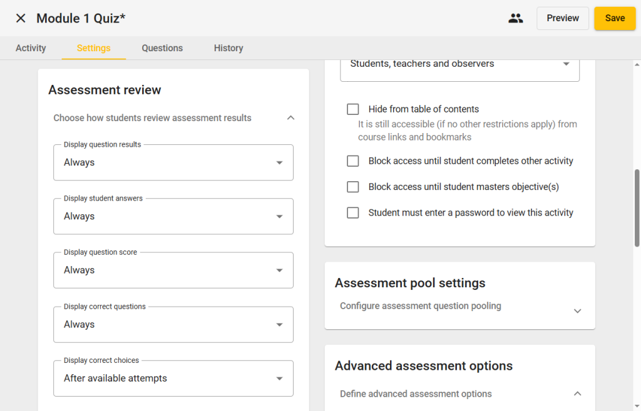641x411 pixels.
Task: Open the Questions tab
Action: 162,48
